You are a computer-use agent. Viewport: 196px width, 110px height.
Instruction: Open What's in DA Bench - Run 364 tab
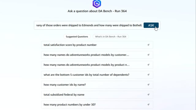click(x=111, y=37)
